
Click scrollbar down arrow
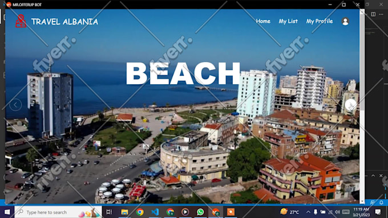pyautogui.click(x=362, y=201)
